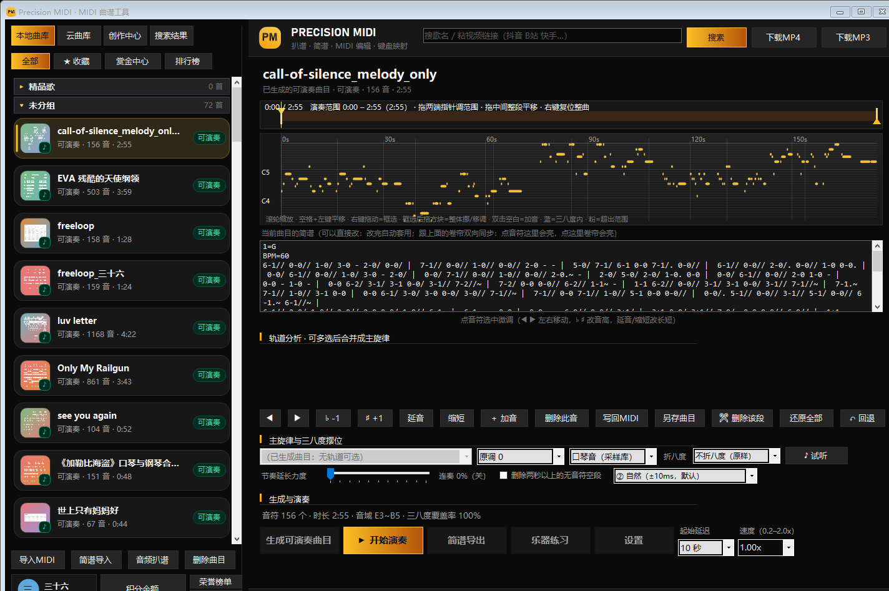Select the 全部 filter tab
Screen dimensions: 889x591
[30, 61]
